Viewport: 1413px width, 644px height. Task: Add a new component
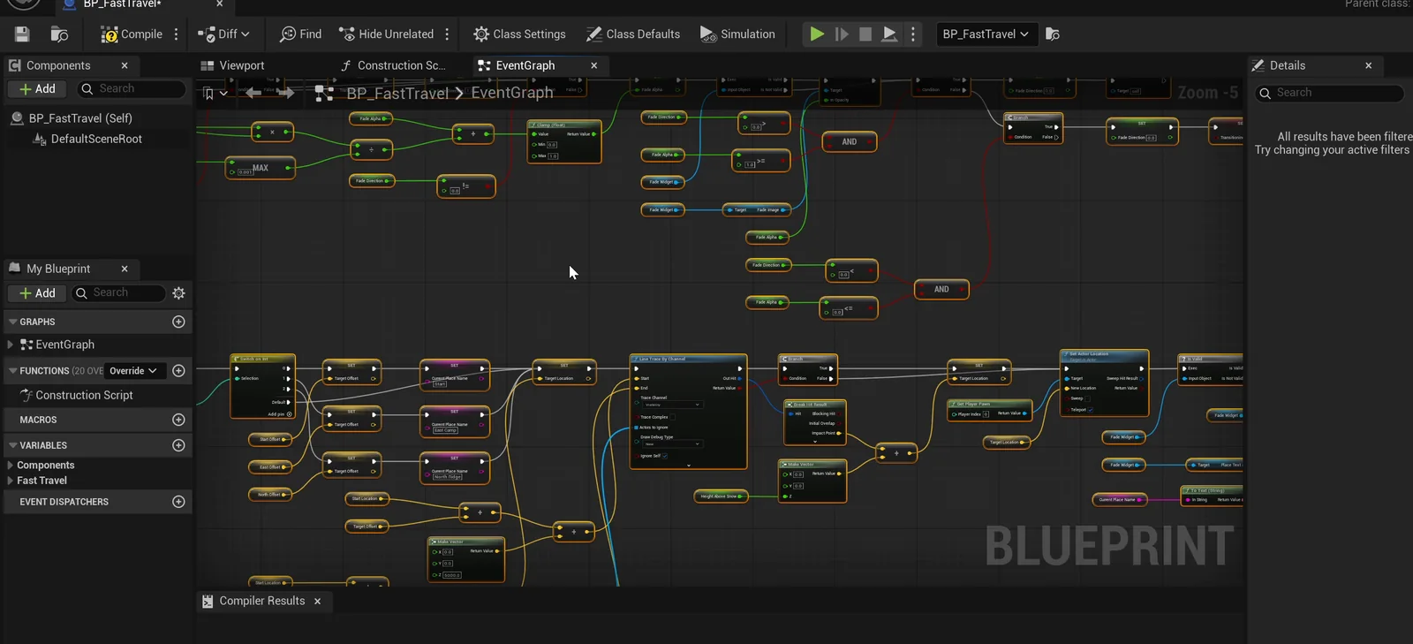pos(37,89)
